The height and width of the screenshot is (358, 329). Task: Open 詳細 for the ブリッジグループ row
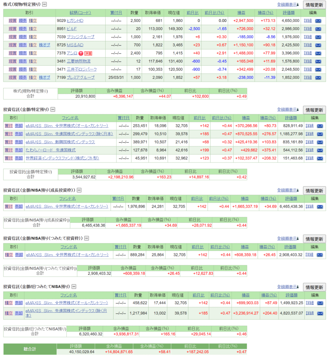point(308,37)
